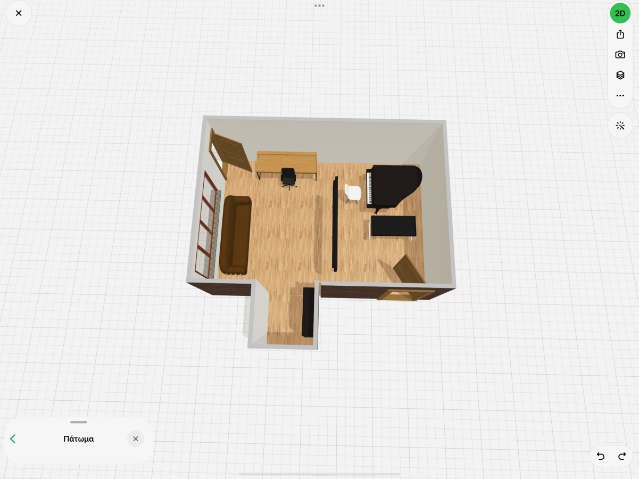The width and height of the screenshot is (639, 479).
Task: Select the wooden desk
Action: pos(287,160)
